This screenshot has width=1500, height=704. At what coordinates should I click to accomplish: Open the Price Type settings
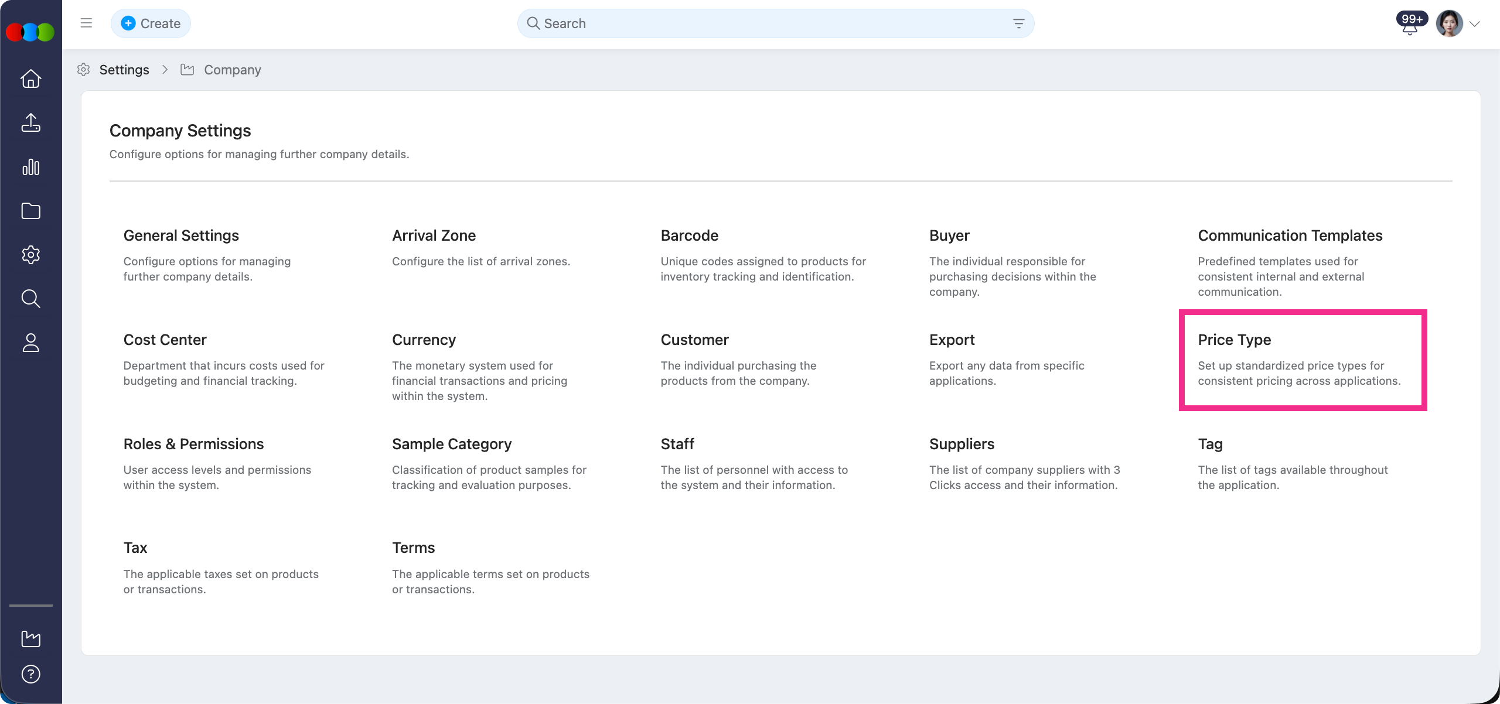coord(1234,340)
